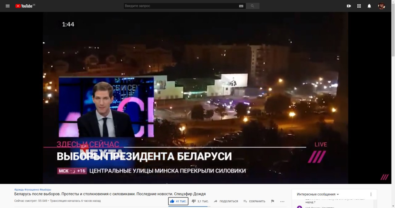This screenshot has width=395, height=208.
Task: Open the notifications bell
Action: [x=369, y=6]
